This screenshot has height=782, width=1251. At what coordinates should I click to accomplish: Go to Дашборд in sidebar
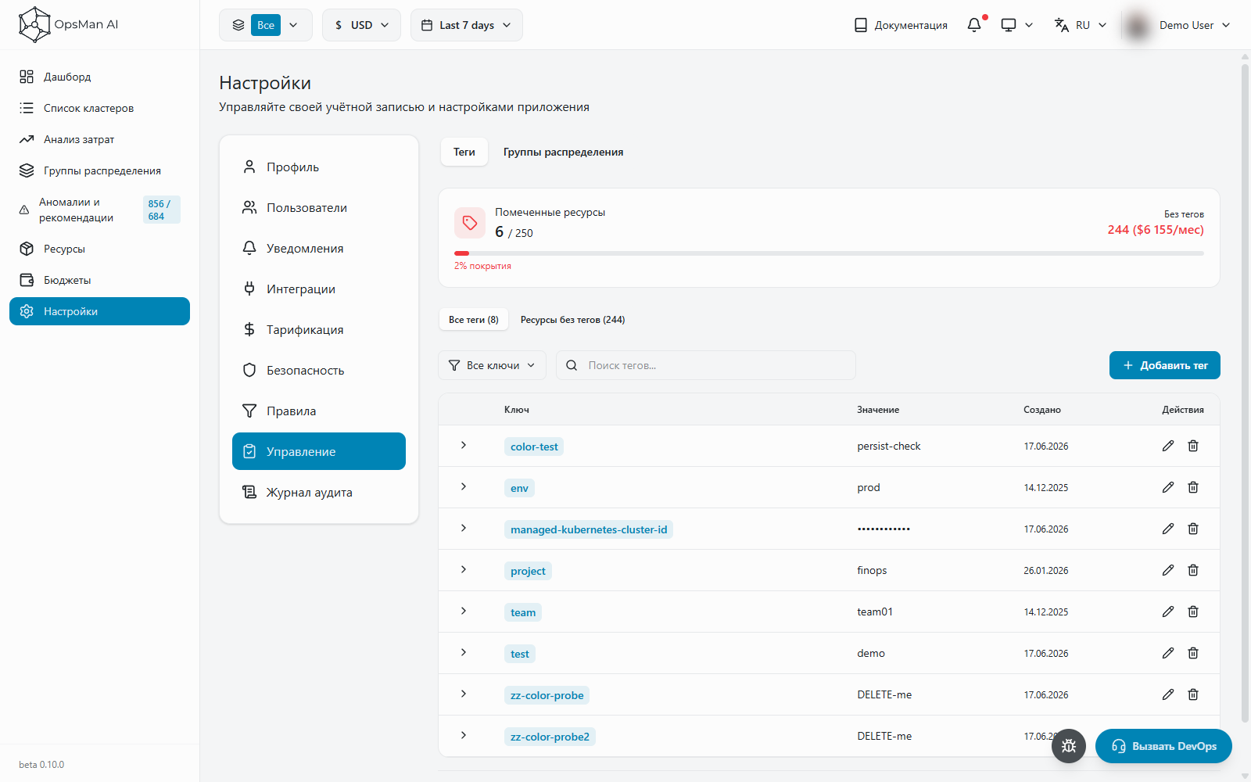coord(99,77)
